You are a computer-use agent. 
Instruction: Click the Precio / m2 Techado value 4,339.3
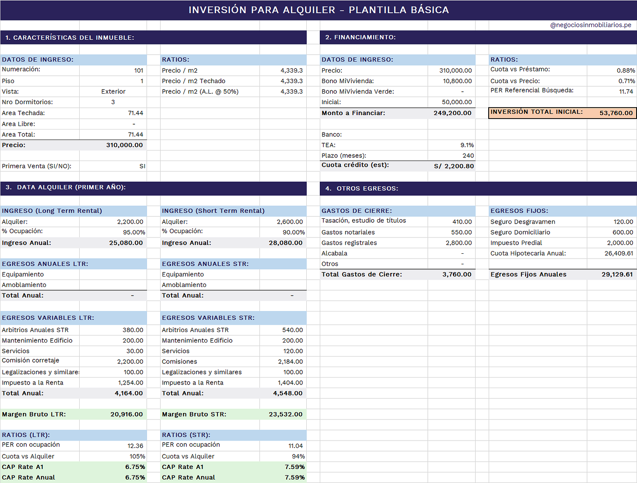[x=283, y=81]
